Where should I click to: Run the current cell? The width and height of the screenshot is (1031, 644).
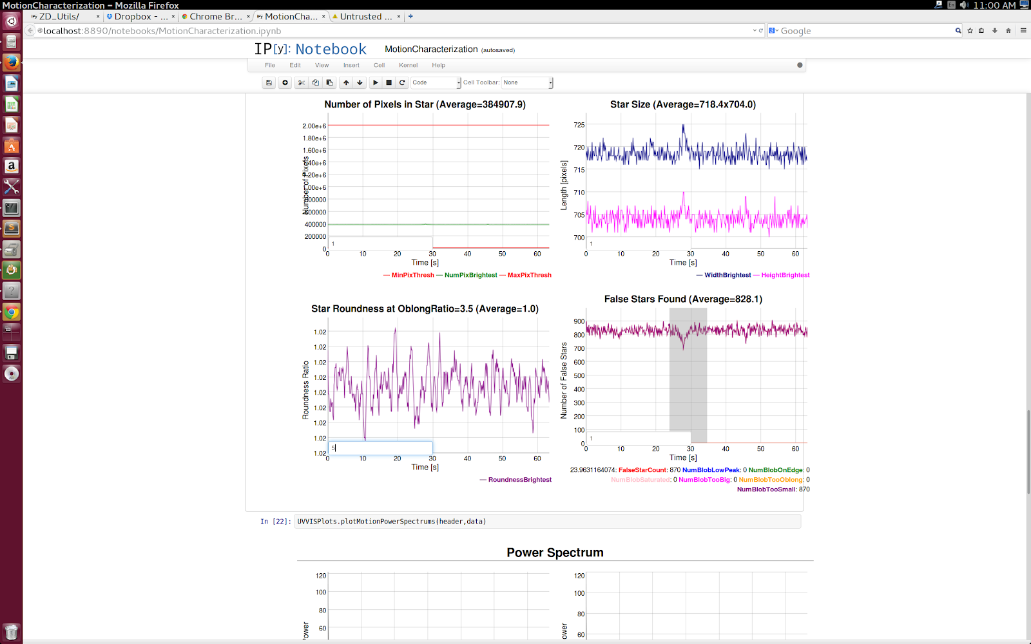pos(376,82)
